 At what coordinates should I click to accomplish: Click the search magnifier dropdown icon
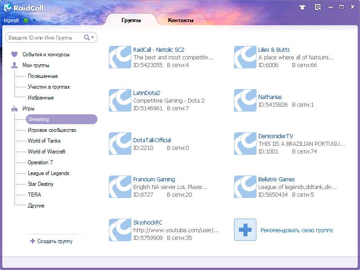(x=89, y=37)
